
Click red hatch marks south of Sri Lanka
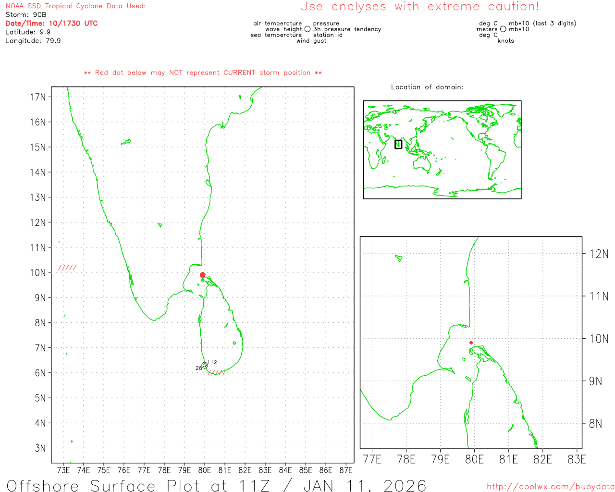(x=217, y=372)
